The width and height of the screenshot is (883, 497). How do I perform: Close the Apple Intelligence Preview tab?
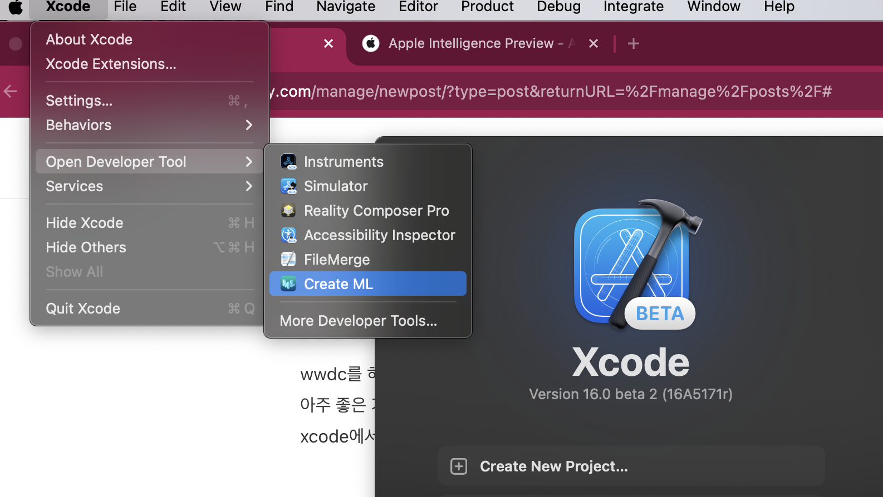(593, 43)
